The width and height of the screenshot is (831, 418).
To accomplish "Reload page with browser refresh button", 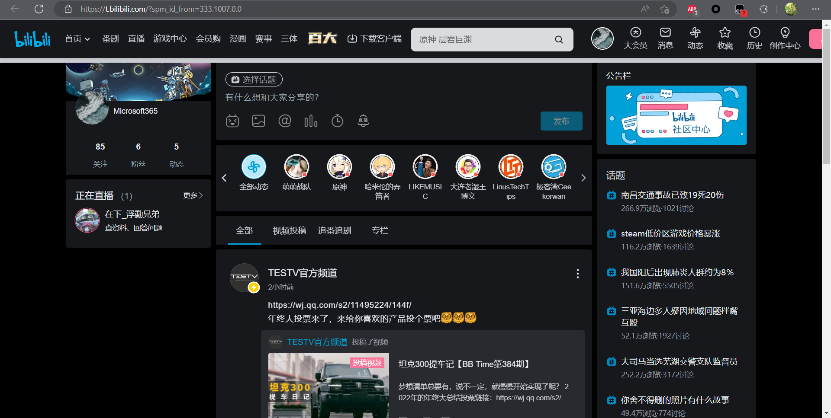I will 39,9.
